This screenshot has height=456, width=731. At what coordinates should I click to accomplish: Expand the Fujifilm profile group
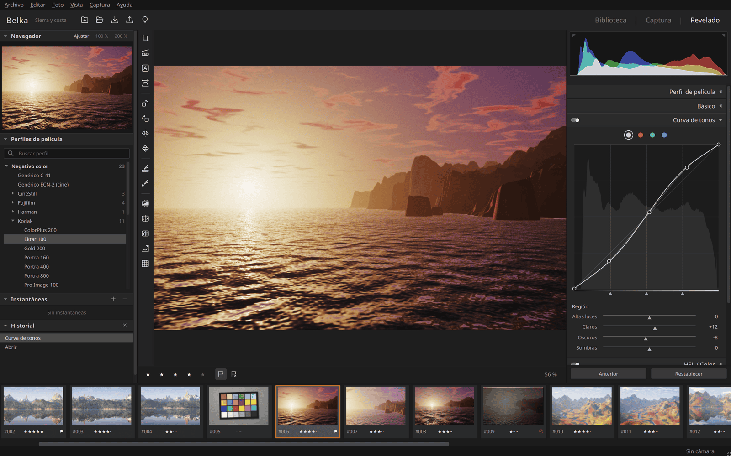[x=13, y=202]
